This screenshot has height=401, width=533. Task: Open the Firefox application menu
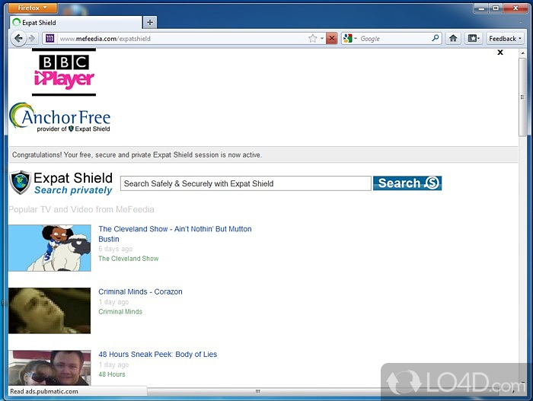click(x=32, y=8)
